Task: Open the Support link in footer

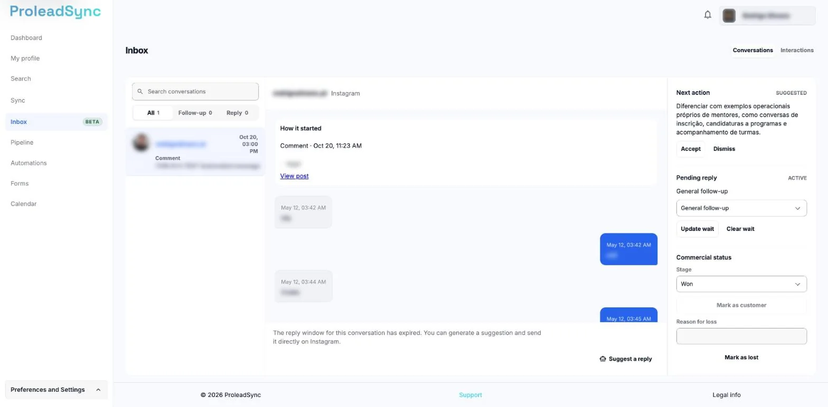Action: click(471, 395)
